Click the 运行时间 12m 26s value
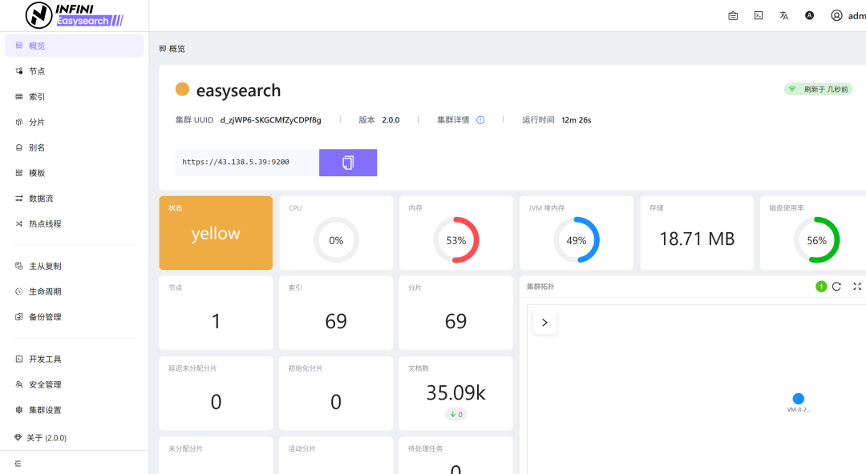The image size is (866, 474). click(x=576, y=120)
